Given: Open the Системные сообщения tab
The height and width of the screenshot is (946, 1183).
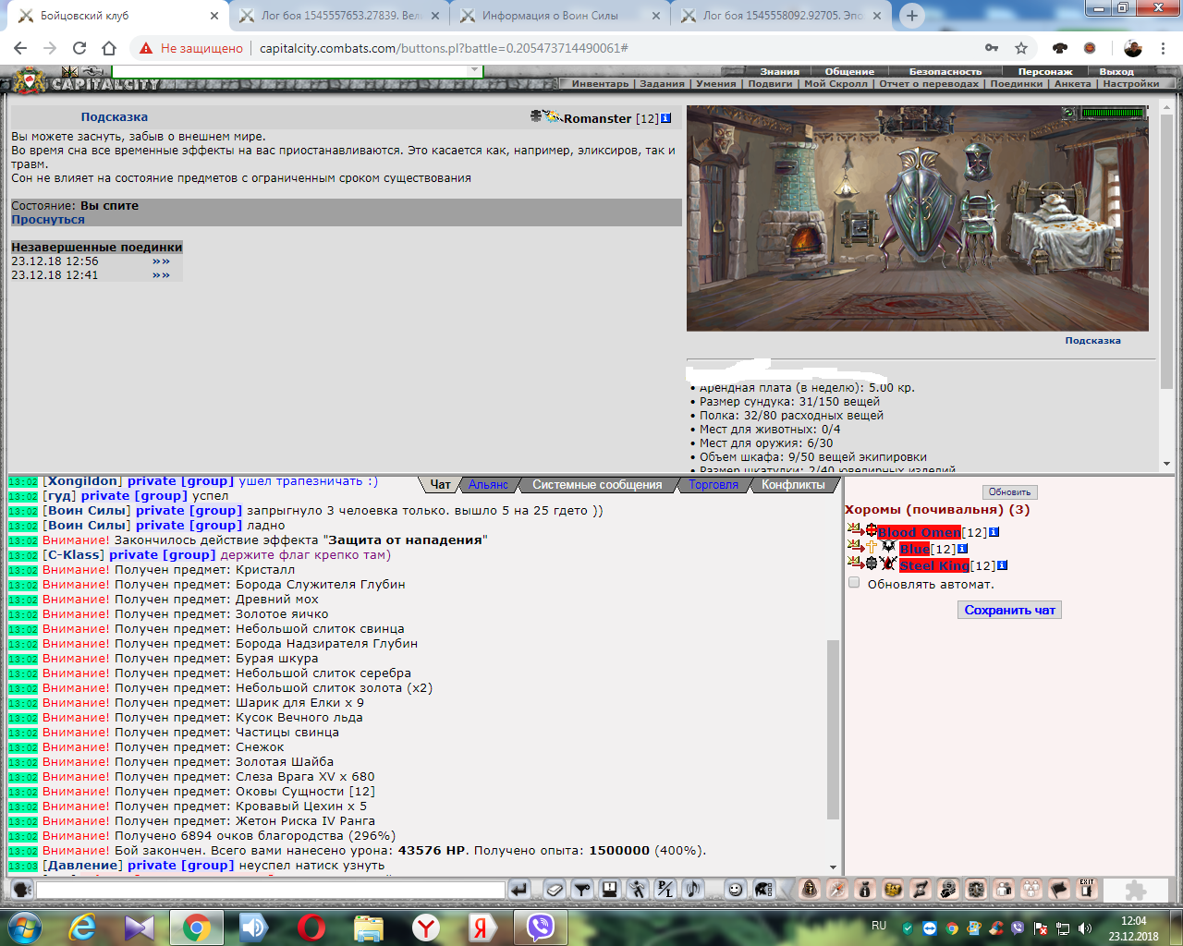Looking at the screenshot, I should click(597, 484).
